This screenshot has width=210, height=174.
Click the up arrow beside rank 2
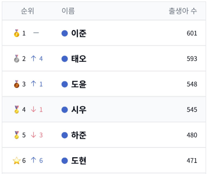click(x=34, y=59)
